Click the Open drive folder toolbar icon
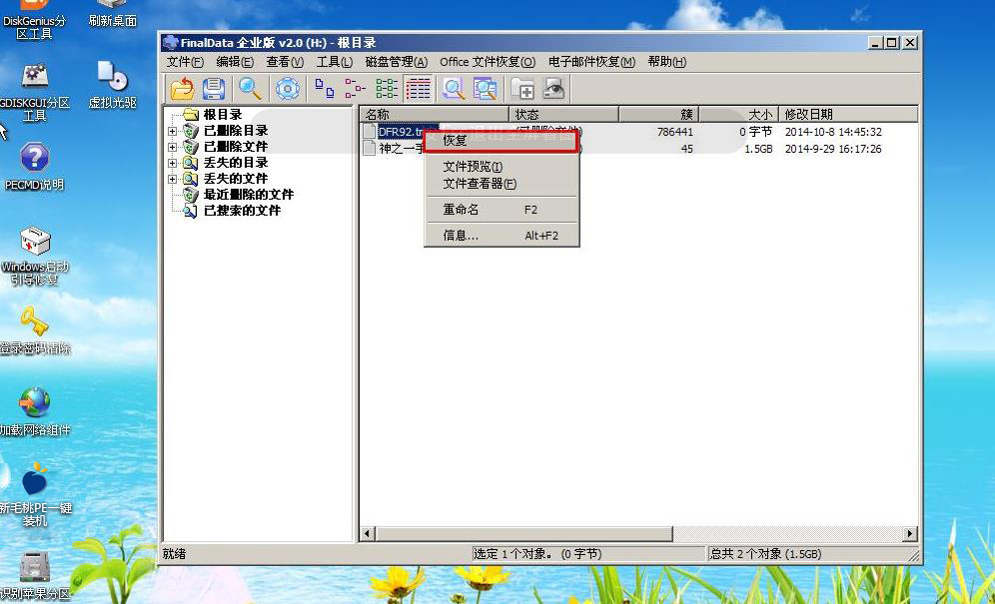Screen dimensions: 995x604 click(182, 89)
